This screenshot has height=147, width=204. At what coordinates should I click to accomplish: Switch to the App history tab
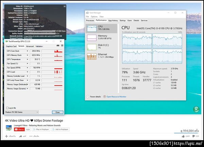click(113, 20)
